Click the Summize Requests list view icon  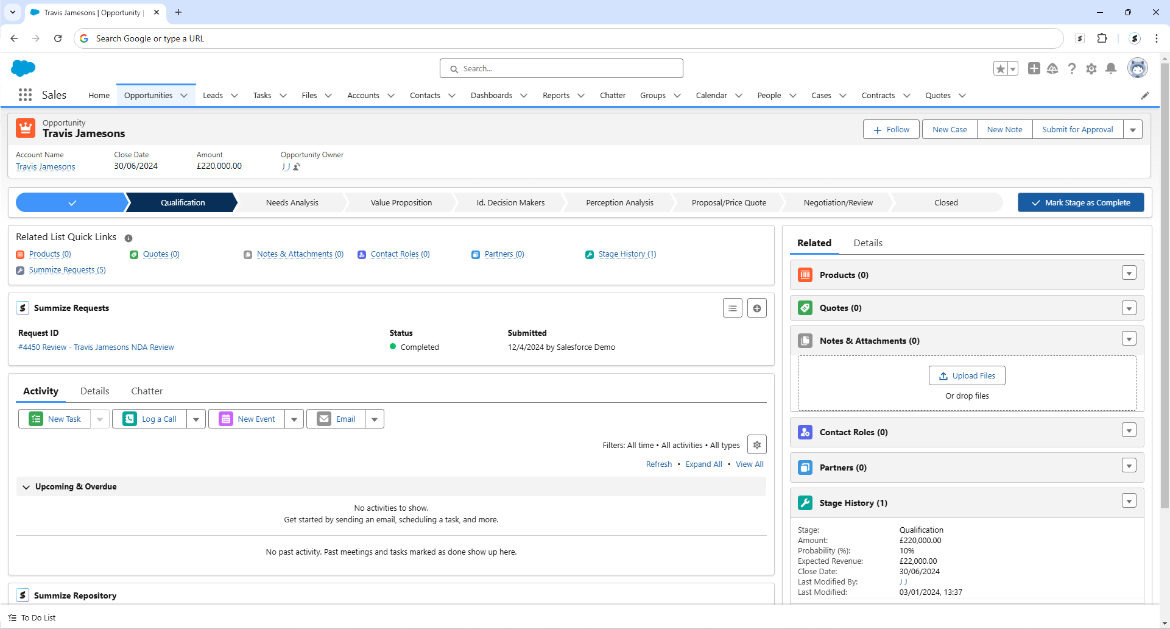[732, 308]
